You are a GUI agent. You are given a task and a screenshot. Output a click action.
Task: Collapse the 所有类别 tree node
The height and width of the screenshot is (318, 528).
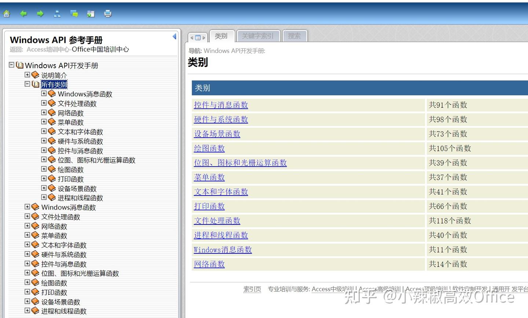click(x=27, y=84)
